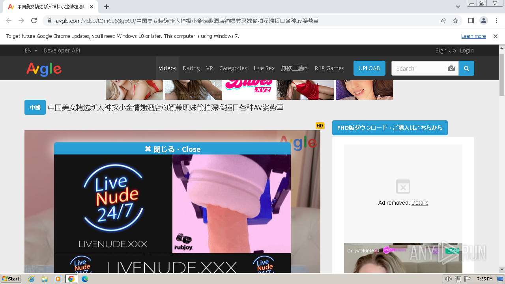The height and width of the screenshot is (284, 505).
Task: Open the Categories menu item
Action: pyautogui.click(x=233, y=68)
